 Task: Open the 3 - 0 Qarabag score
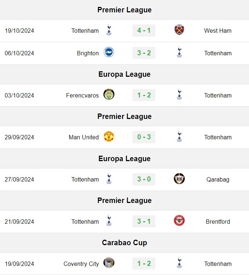click(x=144, y=179)
